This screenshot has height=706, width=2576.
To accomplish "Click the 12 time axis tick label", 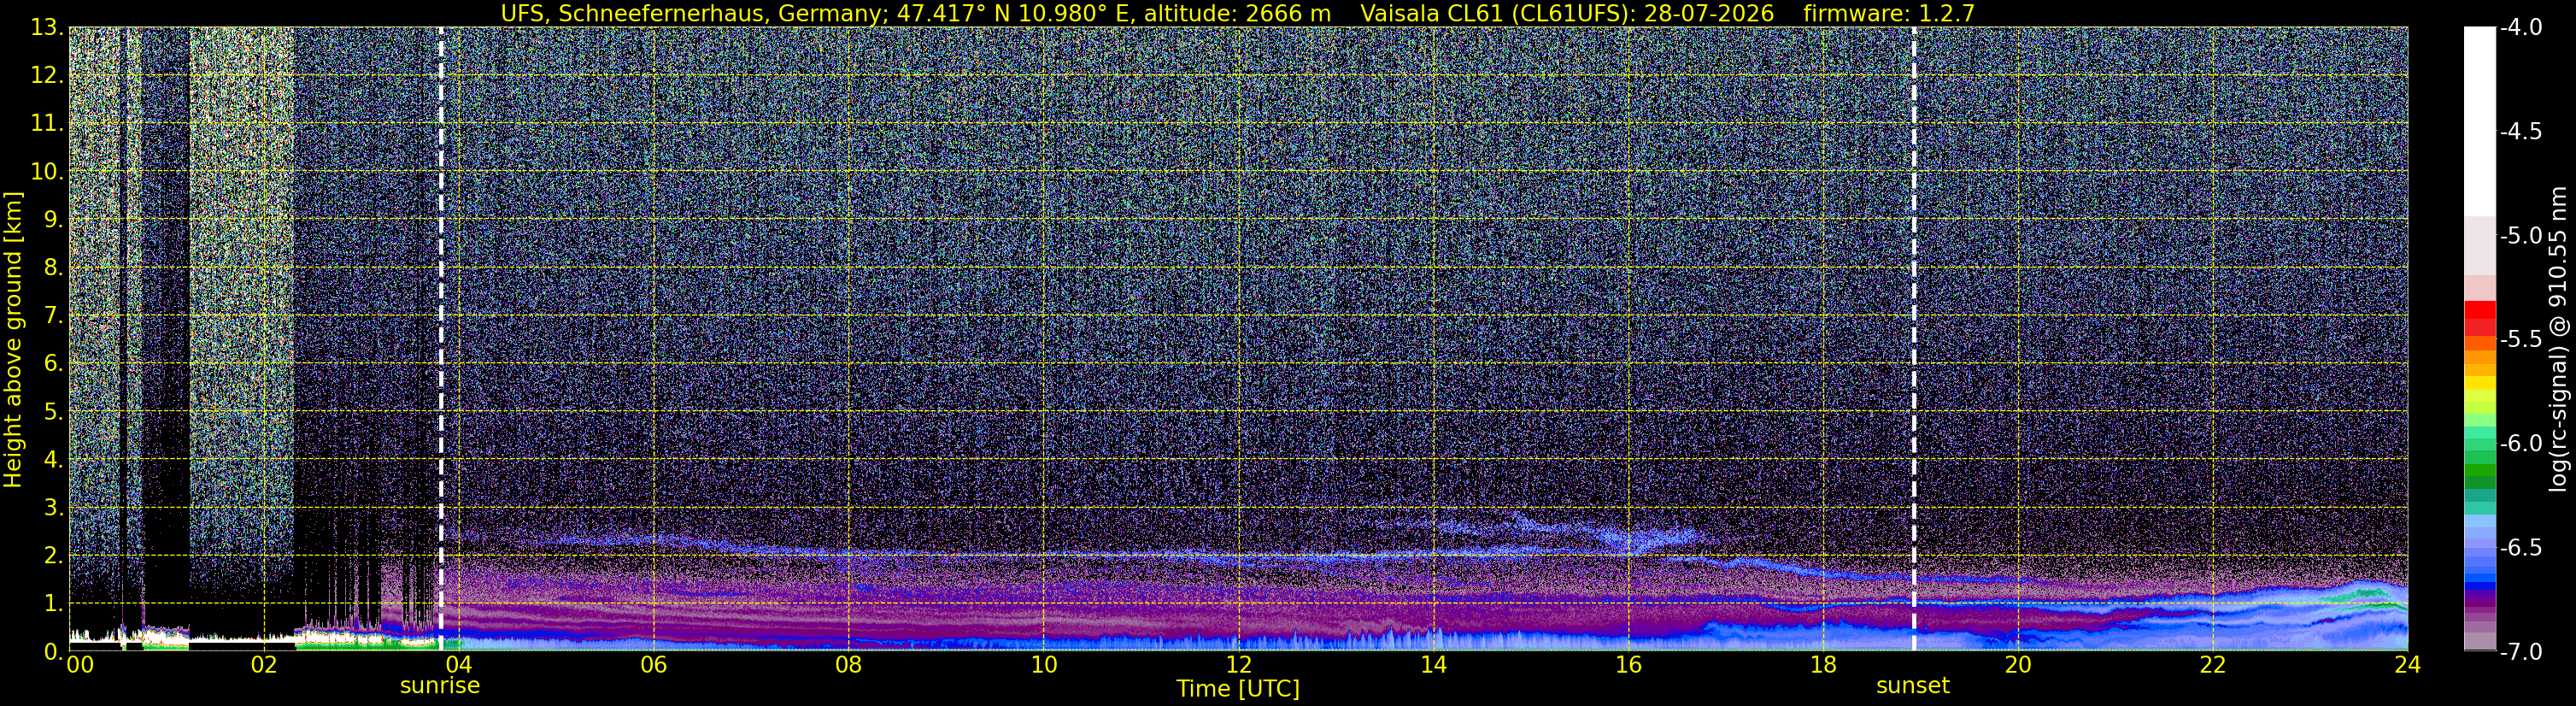I will point(1238,665).
